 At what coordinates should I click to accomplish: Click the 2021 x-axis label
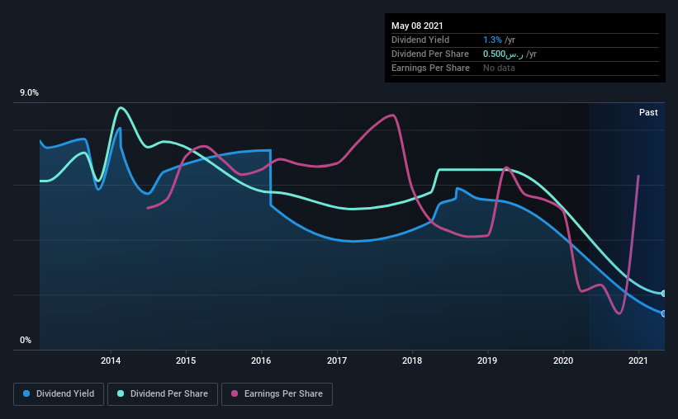638,360
